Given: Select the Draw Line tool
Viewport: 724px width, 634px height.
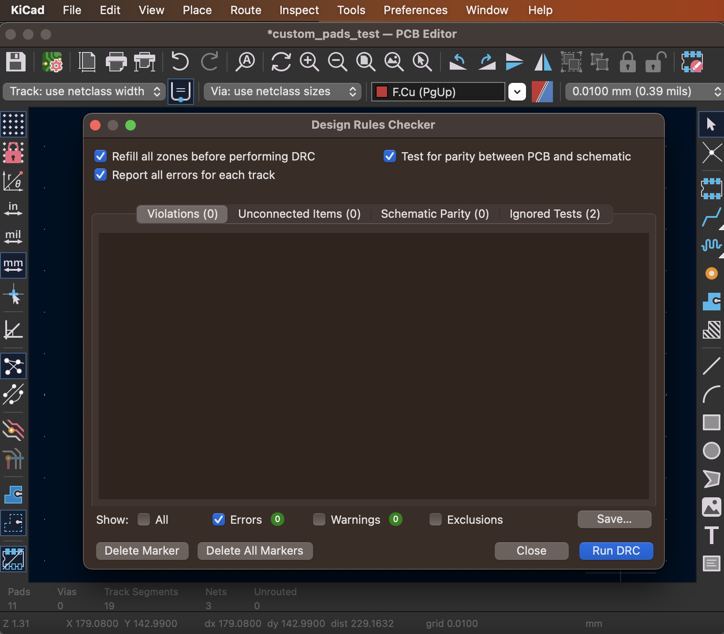Looking at the screenshot, I should click(x=711, y=366).
